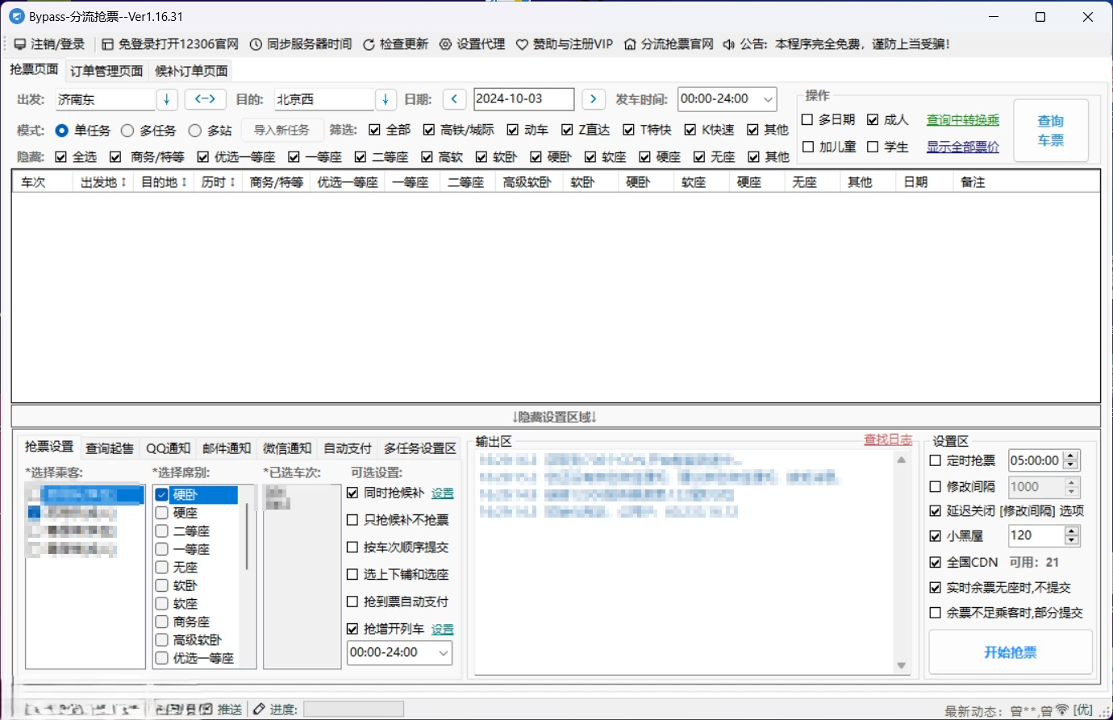The height and width of the screenshot is (720, 1113).
Task: Open 设置 link beside 同时抢候补
Action: pyautogui.click(x=442, y=493)
